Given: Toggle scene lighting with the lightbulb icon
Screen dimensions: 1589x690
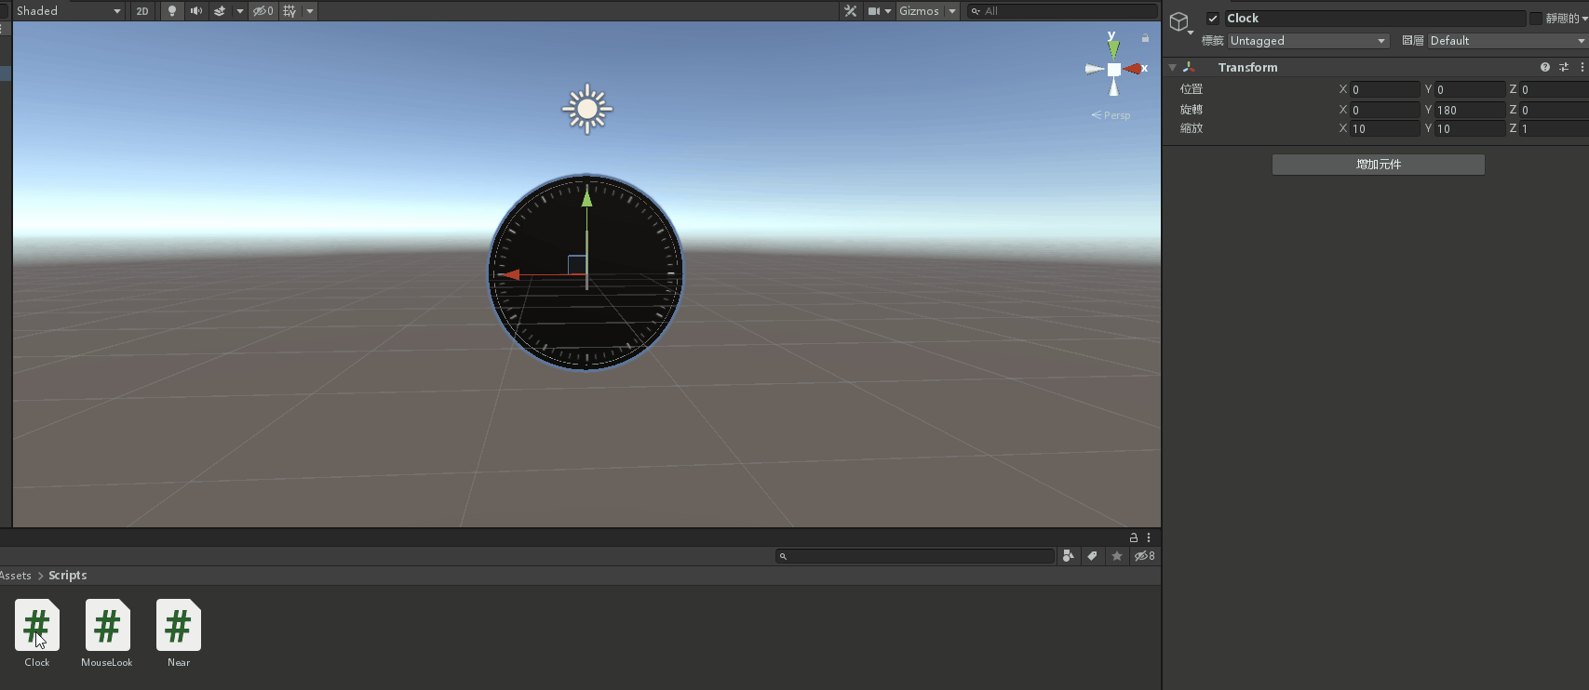Looking at the screenshot, I should (172, 11).
